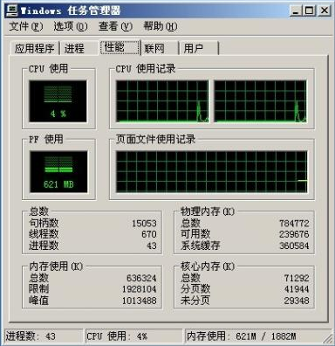
Task: Click the Task Manager title bar icon
Action: (12, 11)
